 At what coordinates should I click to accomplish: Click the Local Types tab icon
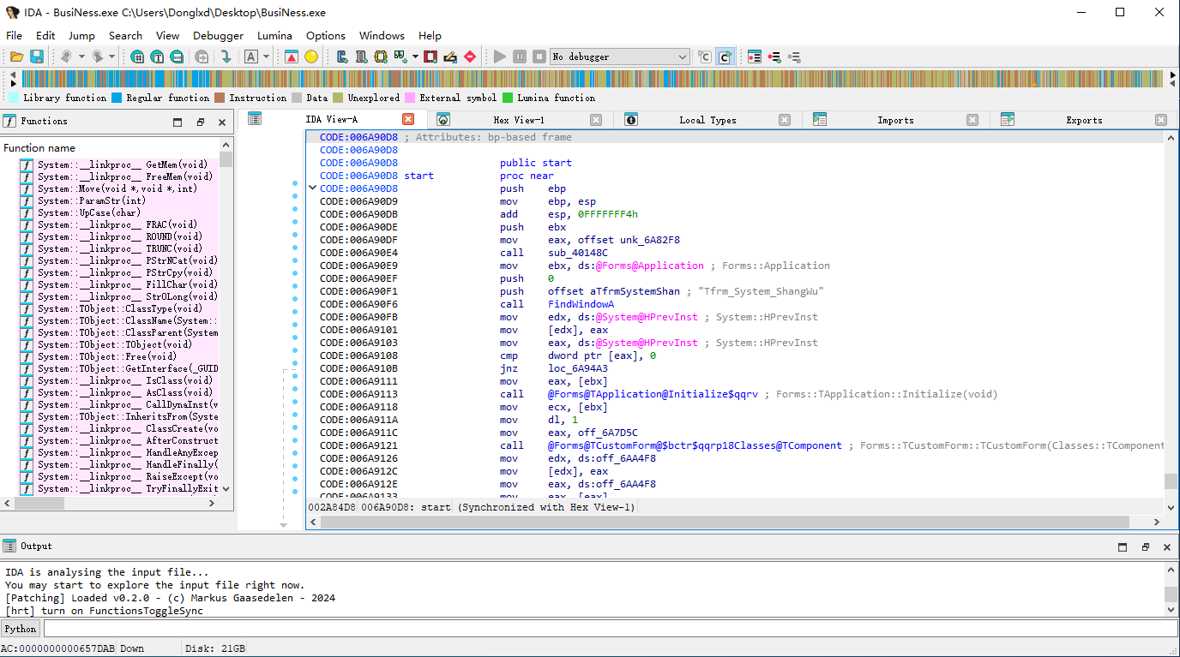coord(631,120)
